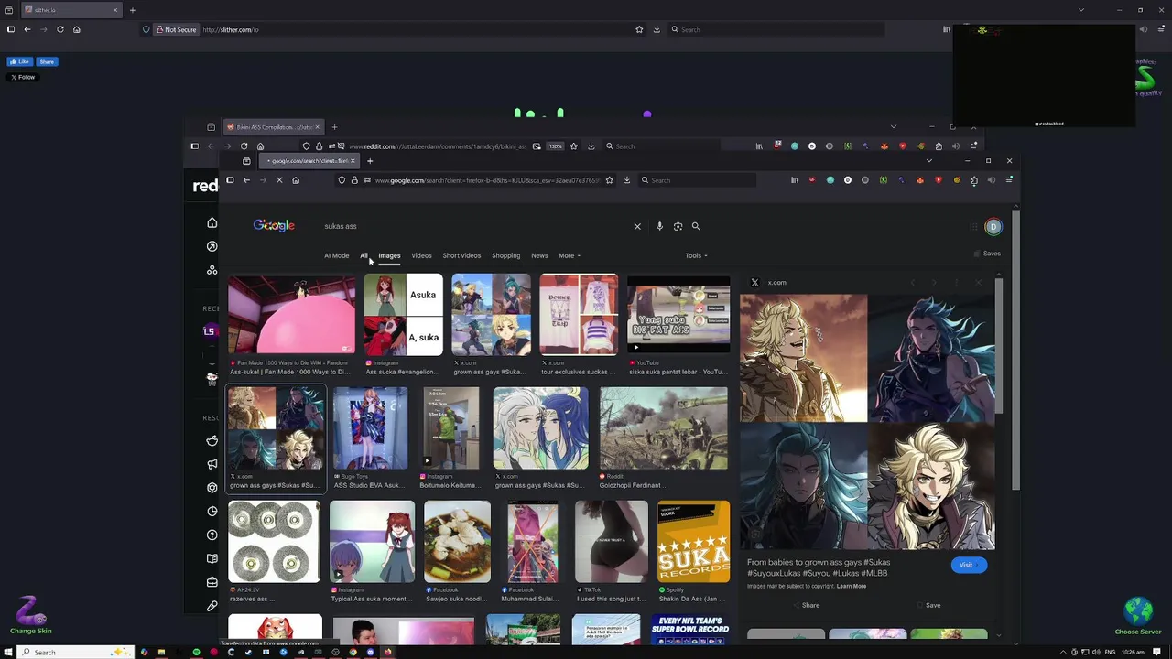Go back in the Google search window
The image size is (1172, 659).
[246, 180]
